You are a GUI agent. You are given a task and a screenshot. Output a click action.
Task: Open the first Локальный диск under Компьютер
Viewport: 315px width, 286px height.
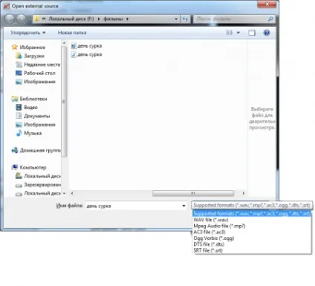[x=38, y=176]
